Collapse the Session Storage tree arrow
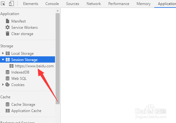176x123 pixels. (3, 59)
